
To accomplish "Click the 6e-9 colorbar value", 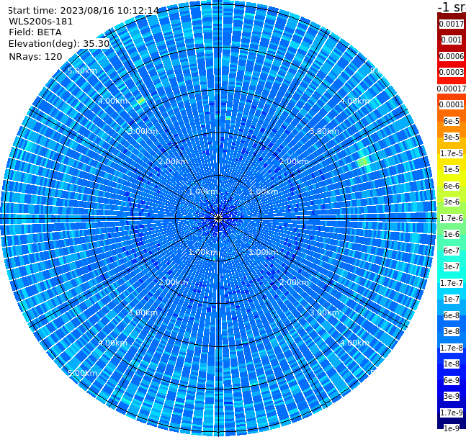I will [452, 380].
